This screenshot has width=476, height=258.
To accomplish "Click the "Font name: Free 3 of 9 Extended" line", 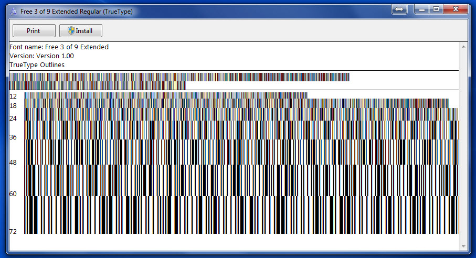I will click(x=59, y=47).
